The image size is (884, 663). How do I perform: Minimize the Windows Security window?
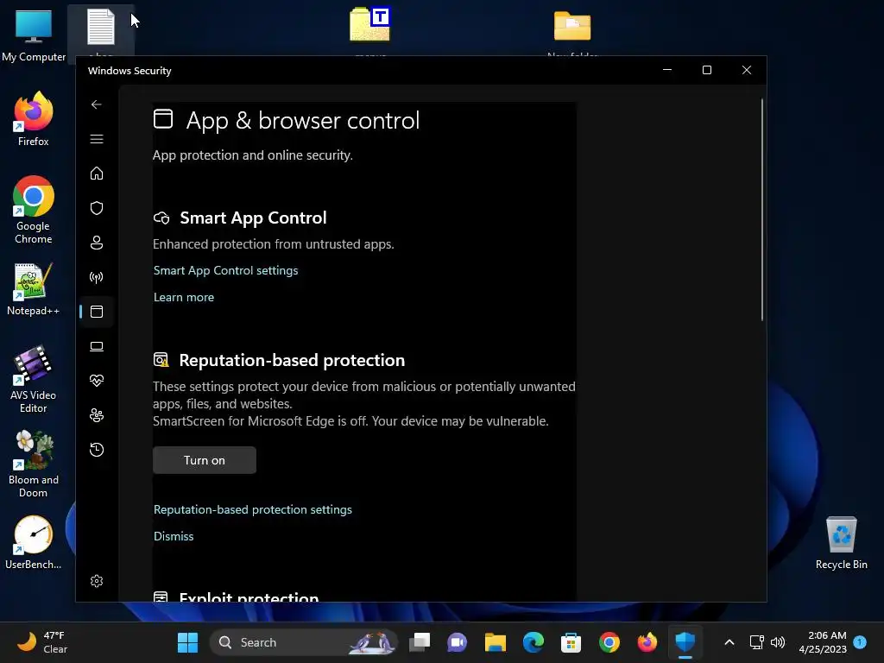667,70
